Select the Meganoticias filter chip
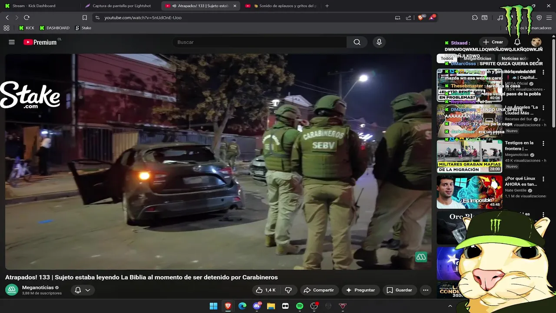Screen dimensions: 556x313 477,59
